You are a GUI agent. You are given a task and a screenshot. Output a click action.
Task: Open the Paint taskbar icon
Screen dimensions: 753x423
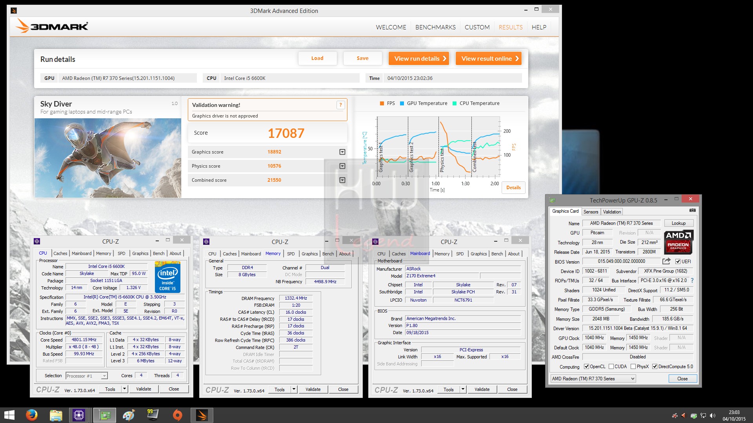128,415
